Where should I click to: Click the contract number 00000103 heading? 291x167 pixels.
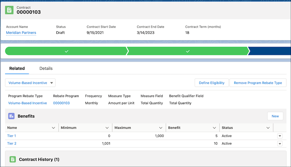[x=29, y=12]
